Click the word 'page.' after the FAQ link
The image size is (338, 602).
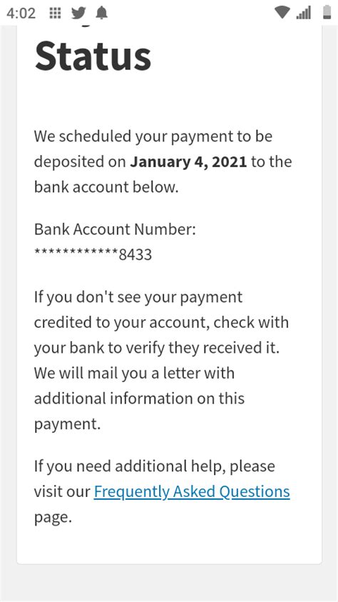pyautogui.click(x=53, y=518)
